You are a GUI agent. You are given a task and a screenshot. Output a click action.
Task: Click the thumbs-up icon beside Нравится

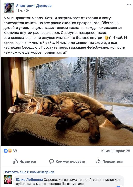(x=15, y=161)
